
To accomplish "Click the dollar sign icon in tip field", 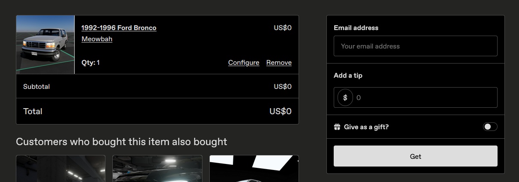I will [345, 97].
